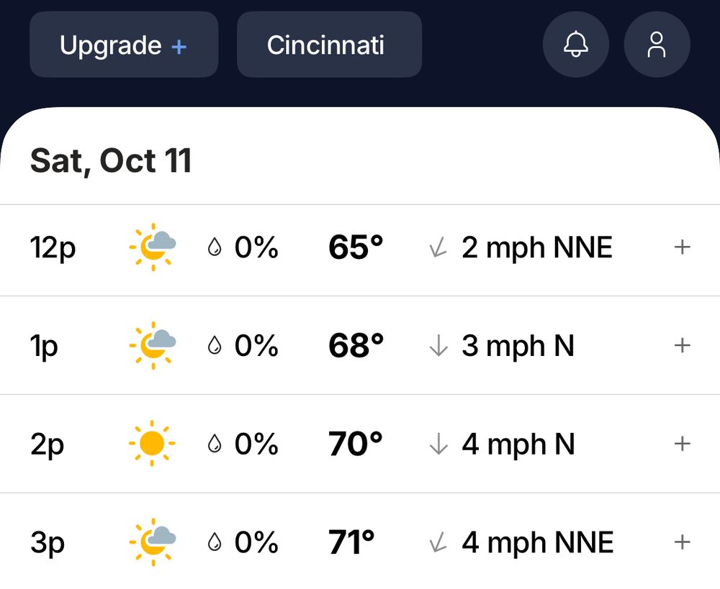The height and width of the screenshot is (589, 720).
Task: Click the raindrop icon in 12p row
Action: click(214, 248)
